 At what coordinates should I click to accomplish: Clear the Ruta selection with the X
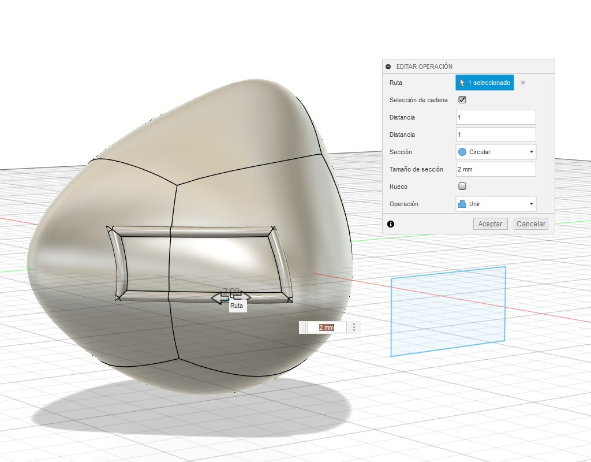523,83
